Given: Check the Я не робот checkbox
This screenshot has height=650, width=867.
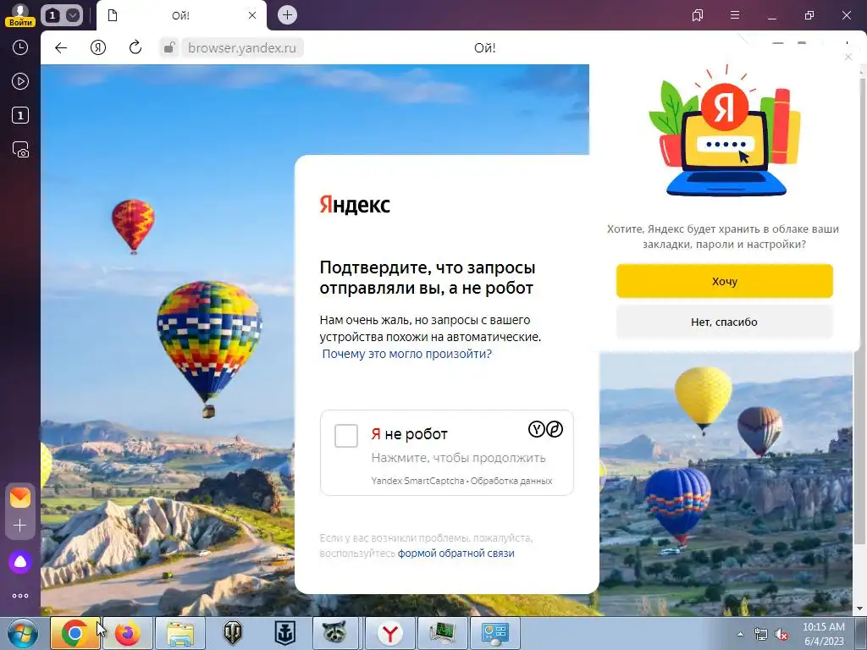Looking at the screenshot, I should pyautogui.click(x=346, y=436).
